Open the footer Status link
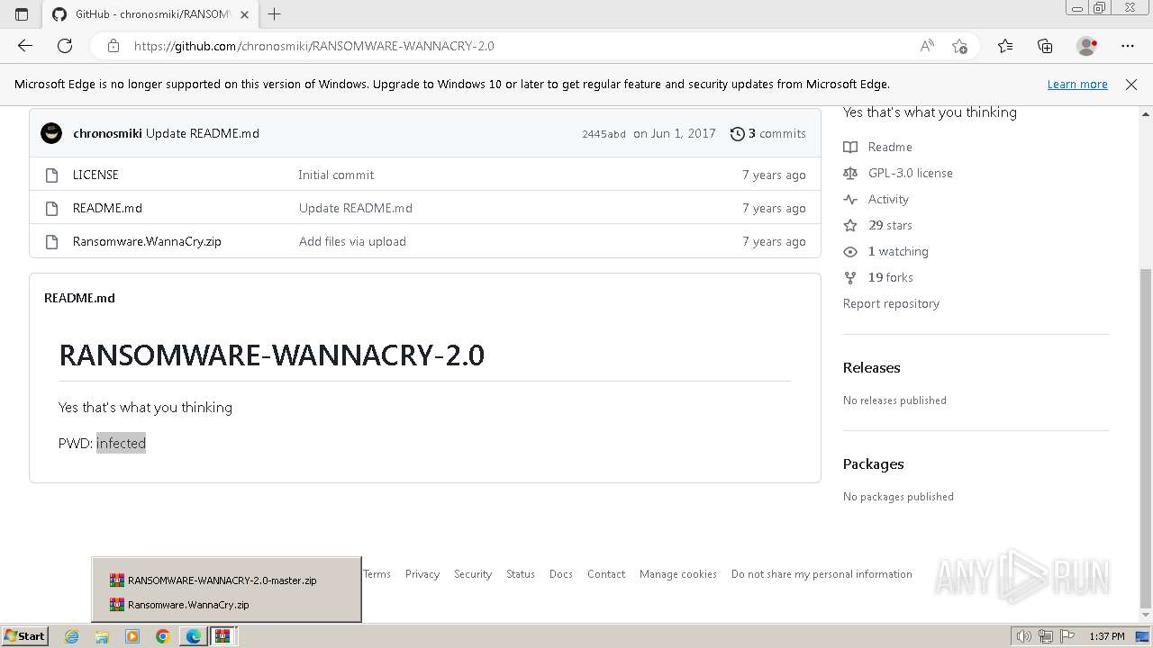 [521, 574]
